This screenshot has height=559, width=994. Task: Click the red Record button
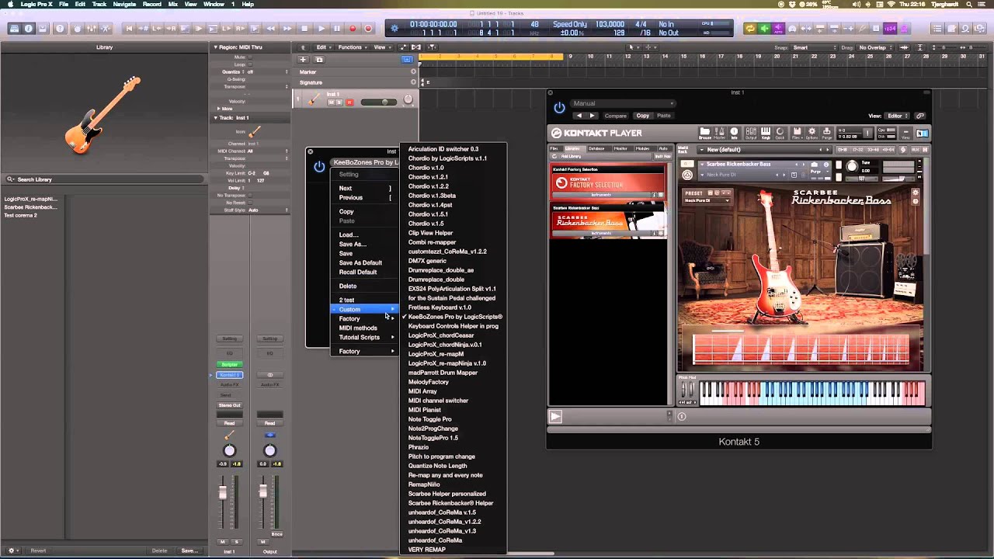pyautogui.click(x=353, y=29)
